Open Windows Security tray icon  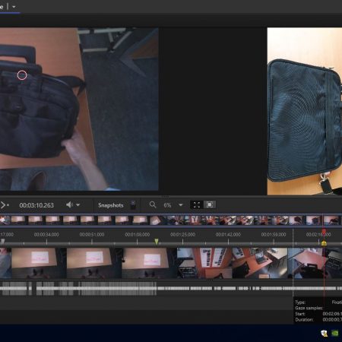click(324, 333)
